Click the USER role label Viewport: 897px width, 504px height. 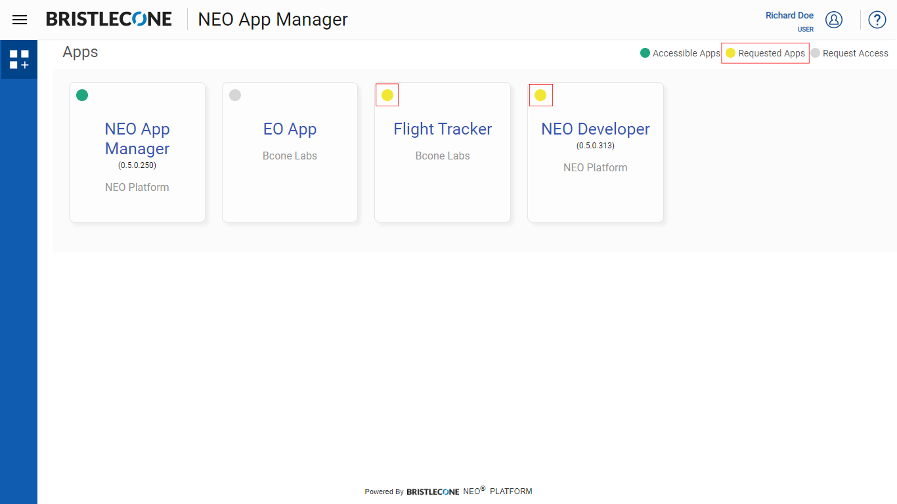click(x=806, y=30)
